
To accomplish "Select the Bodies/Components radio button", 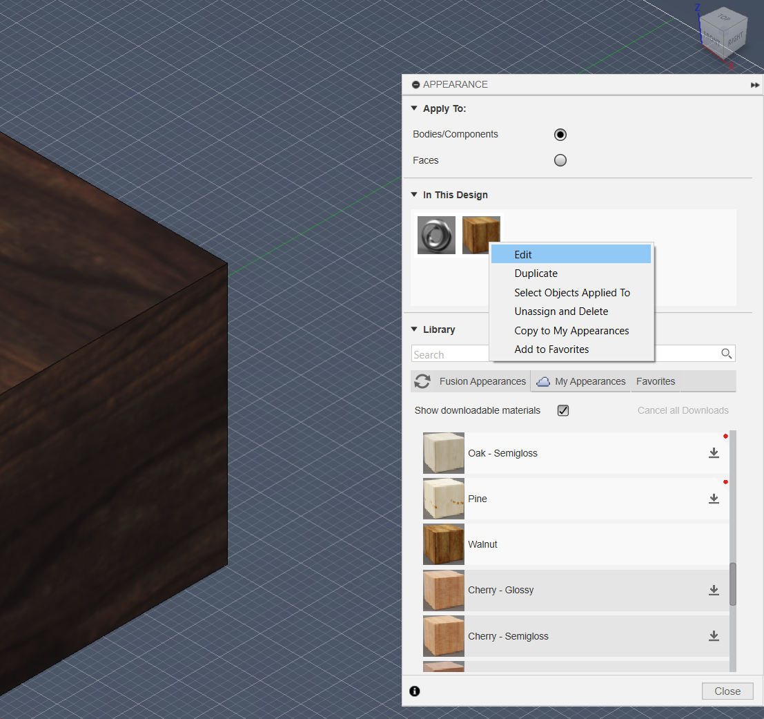I will [x=560, y=134].
